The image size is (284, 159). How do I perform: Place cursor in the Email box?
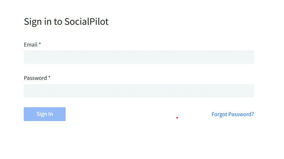coord(139,57)
